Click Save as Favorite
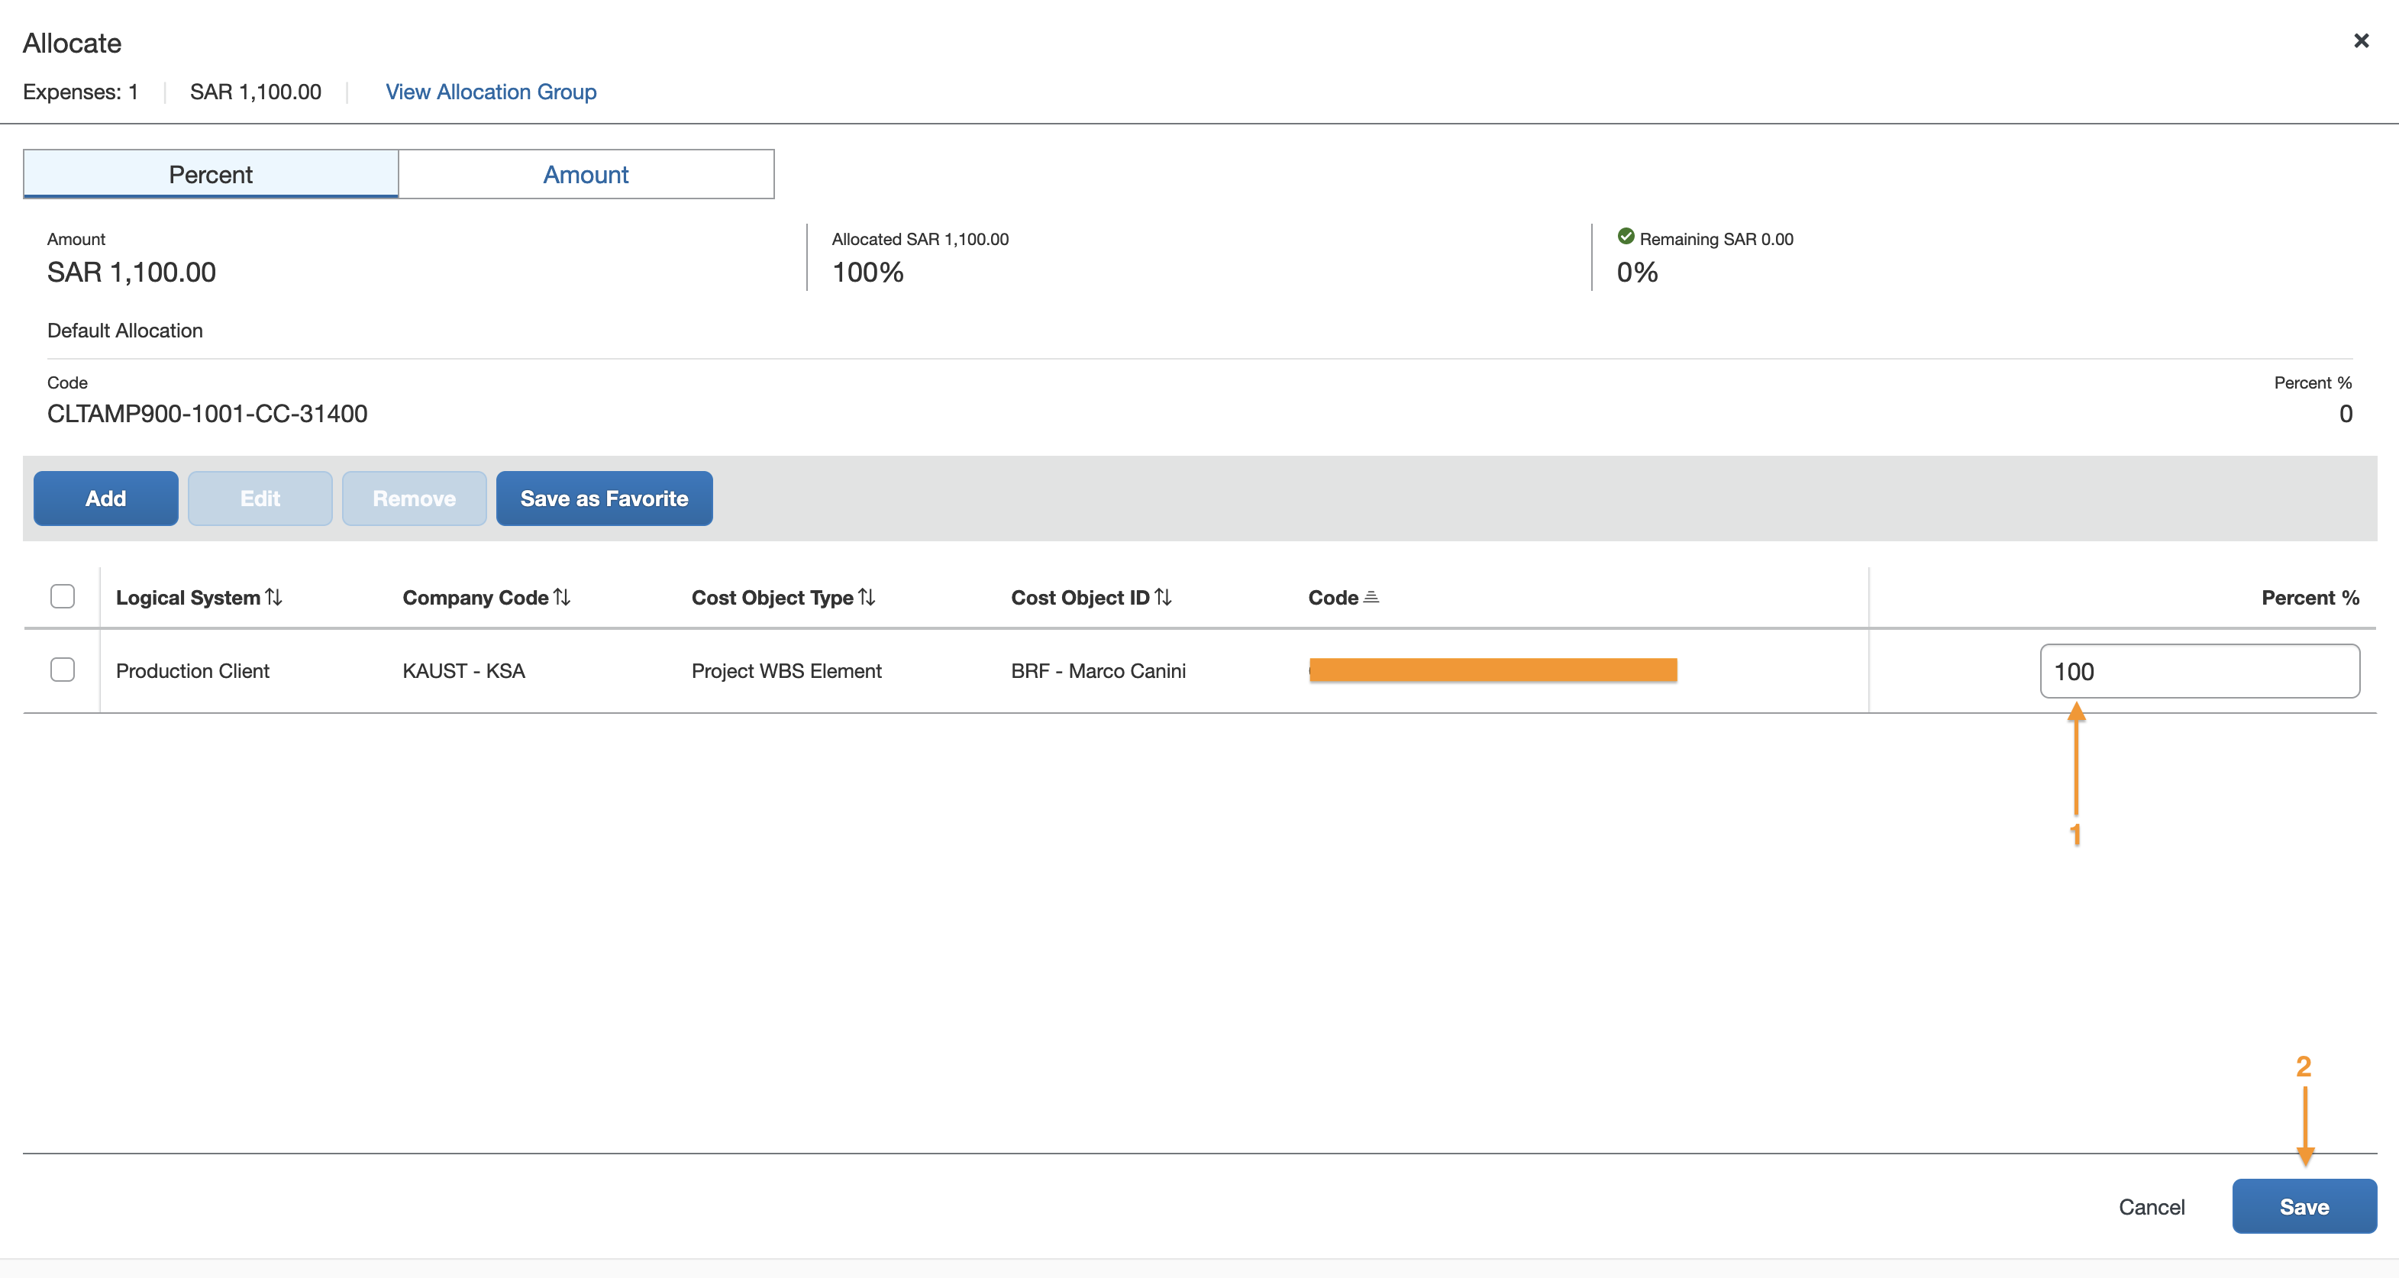This screenshot has height=1278, width=2399. pos(605,499)
